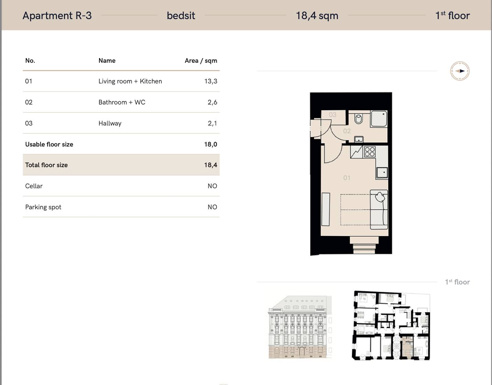
Task: Click the bedsit label in header
Action: tap(181, 15)
